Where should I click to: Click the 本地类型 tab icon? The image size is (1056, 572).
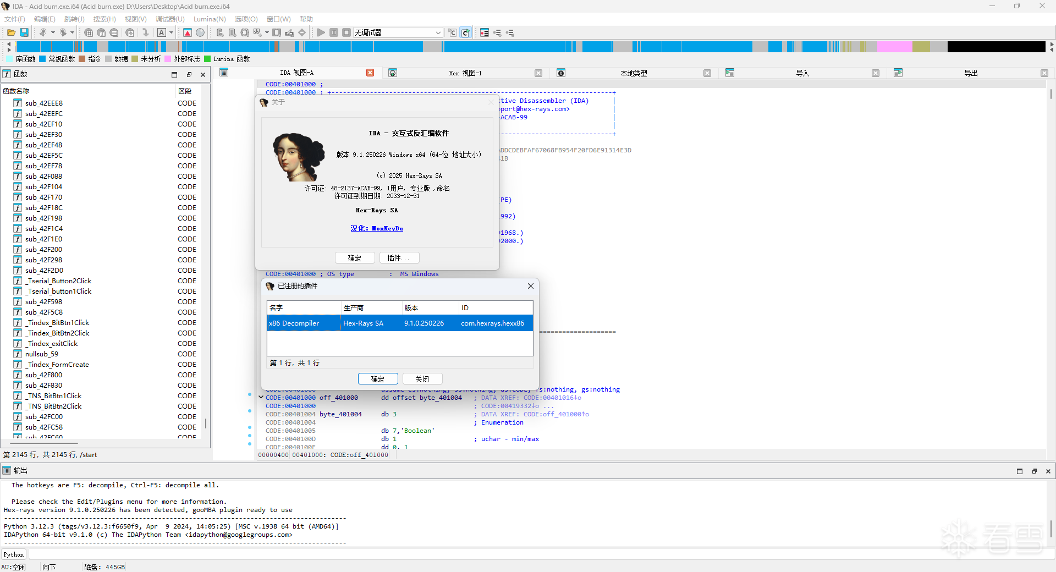pos(561,73)
